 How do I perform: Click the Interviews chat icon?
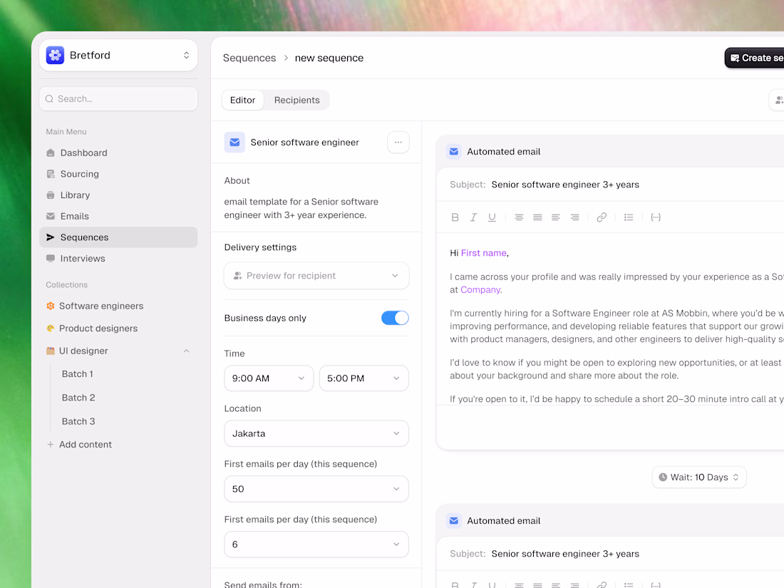51,259
